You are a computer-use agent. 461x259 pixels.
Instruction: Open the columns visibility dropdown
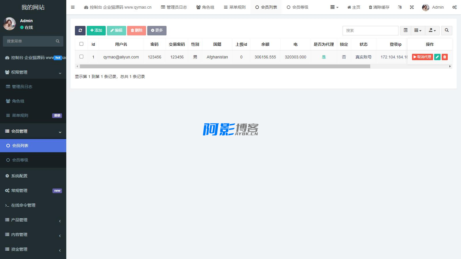coord(418,31)
